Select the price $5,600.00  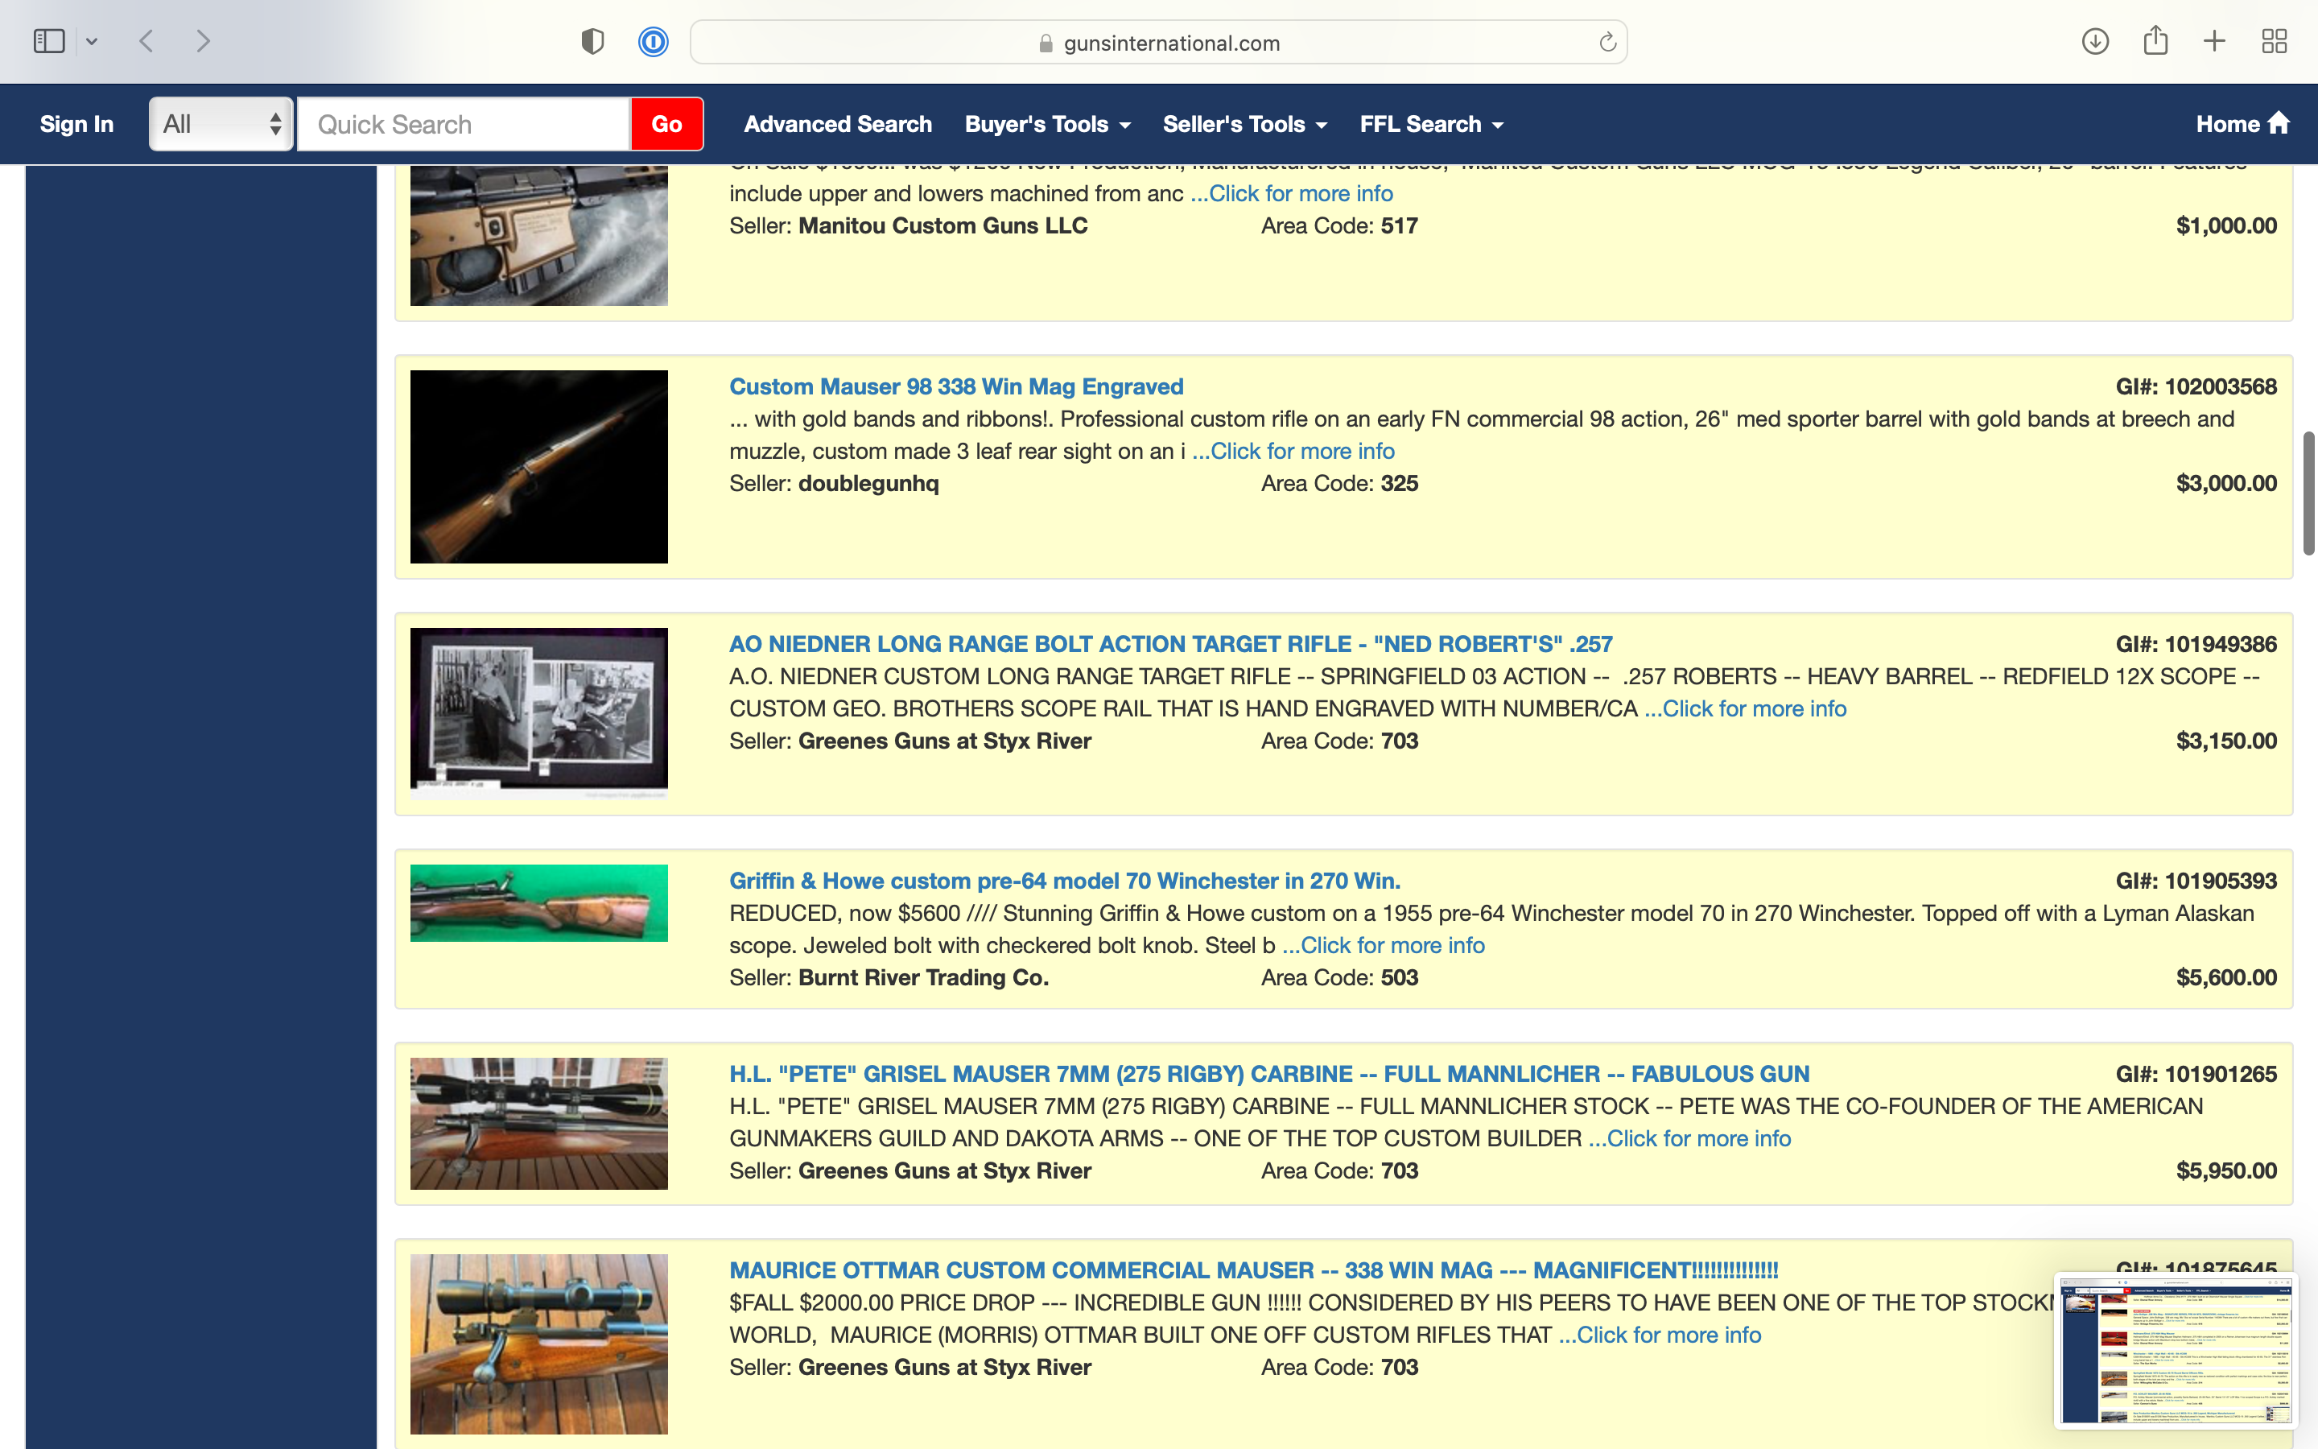point(2226,977)
